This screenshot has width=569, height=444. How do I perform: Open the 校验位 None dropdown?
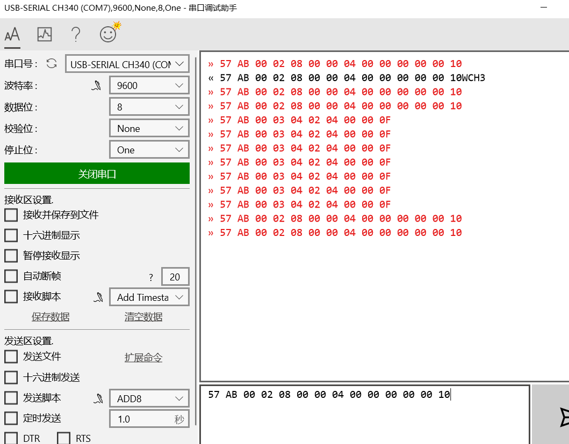(x=149, y=128)
